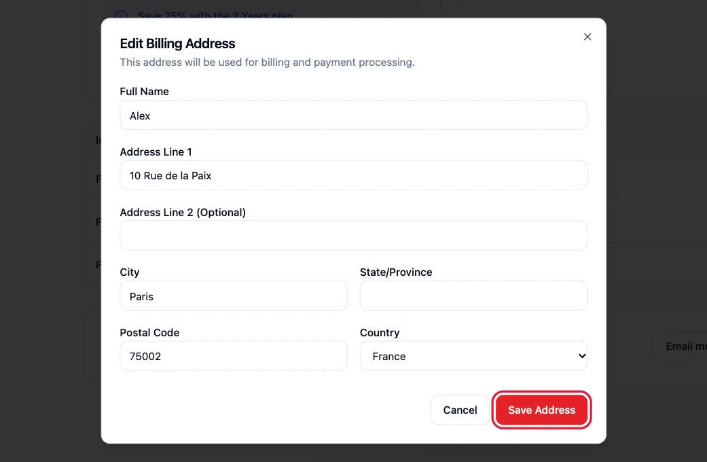Click the Address Line 1 label
The width and height of the screenshot is (707, 462).
pos(156,152)
